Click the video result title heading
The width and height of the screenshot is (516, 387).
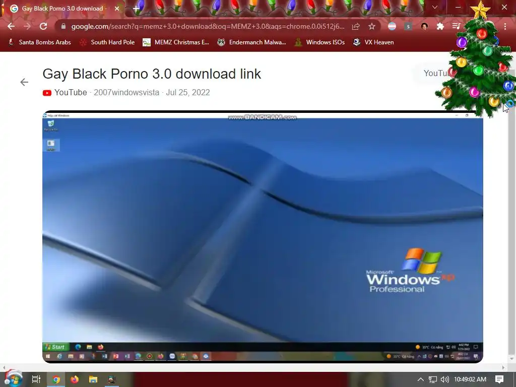pos(152,74)
